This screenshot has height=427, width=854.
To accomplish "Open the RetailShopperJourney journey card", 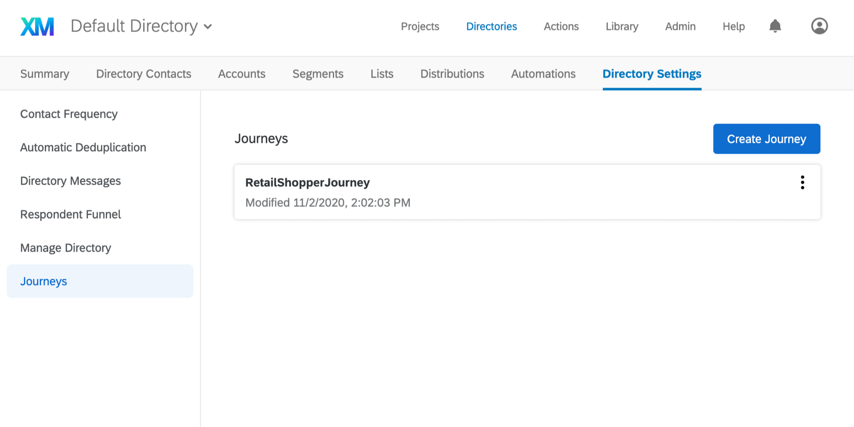I will (x=527, y=192).
